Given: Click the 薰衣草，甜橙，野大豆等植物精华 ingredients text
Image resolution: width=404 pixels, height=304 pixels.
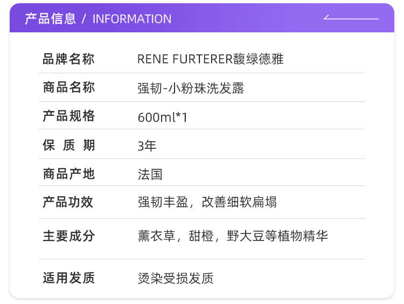Looking at the screenshot, I should (x=233, y=236).
